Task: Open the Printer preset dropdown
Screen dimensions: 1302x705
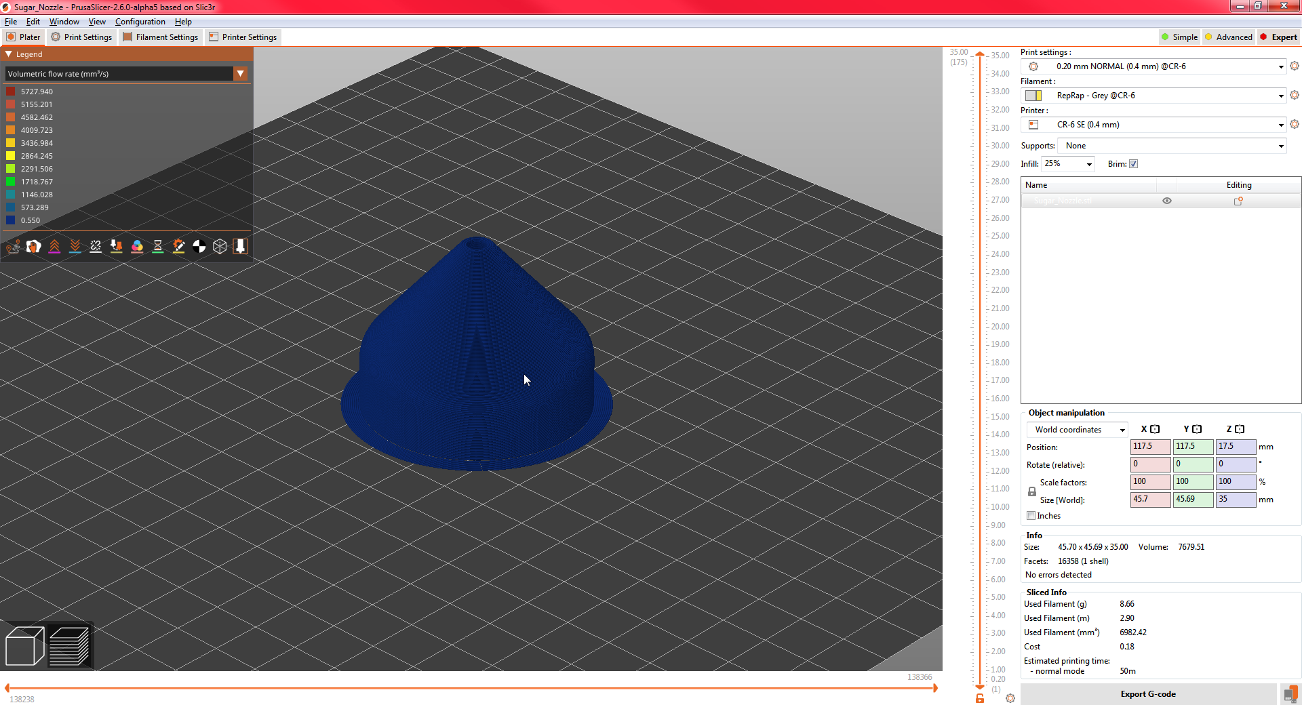Action: 1281,125
